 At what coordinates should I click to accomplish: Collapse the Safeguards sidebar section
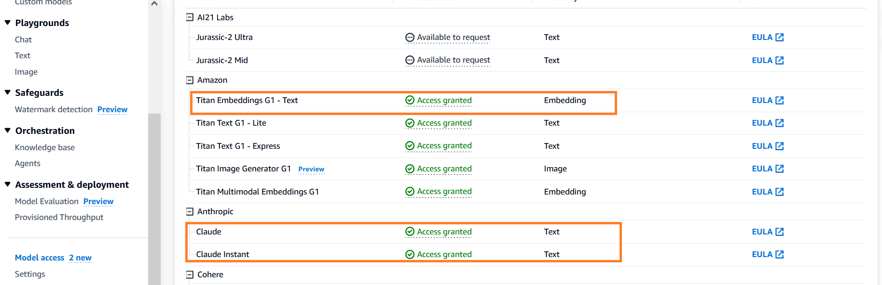tap(8, 92)
